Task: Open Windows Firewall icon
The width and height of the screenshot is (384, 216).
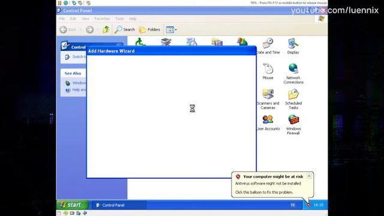Action: pos(293,125)
